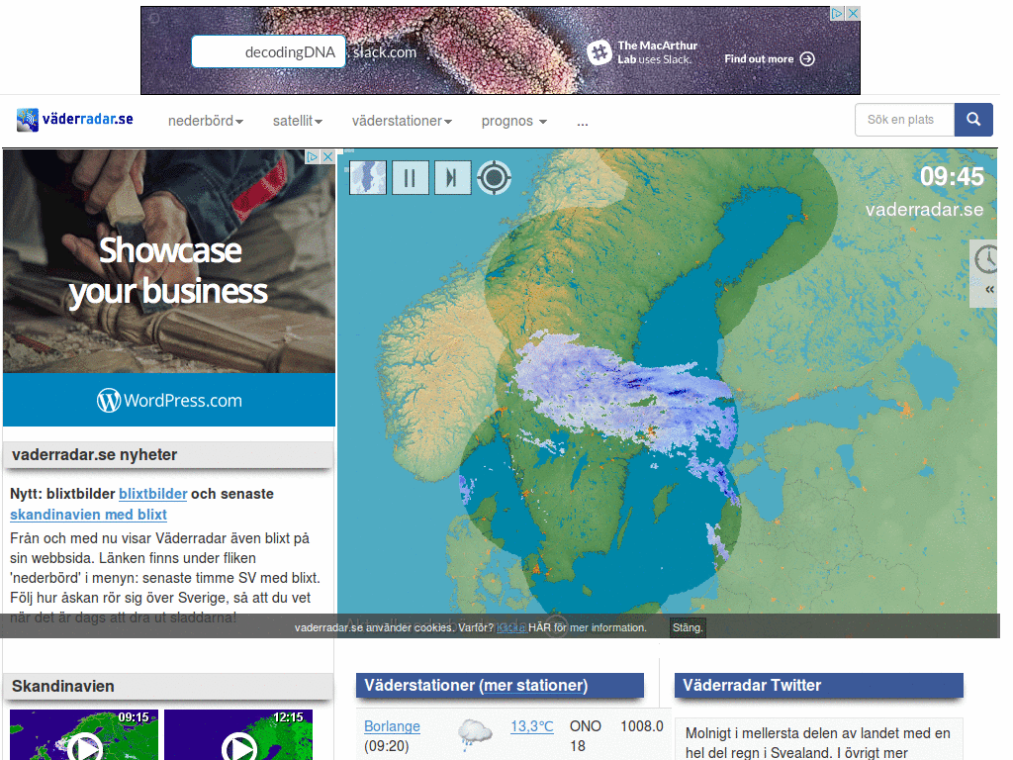Click 'The MacArthur Lab uses Slack' text
This screenshot has height=760, width=1013.
click(658, 52)
